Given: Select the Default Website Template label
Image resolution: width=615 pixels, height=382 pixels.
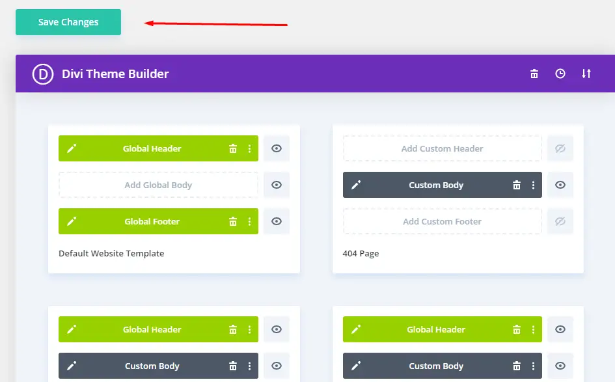Looking at the screenshot, I should (111, 253).
